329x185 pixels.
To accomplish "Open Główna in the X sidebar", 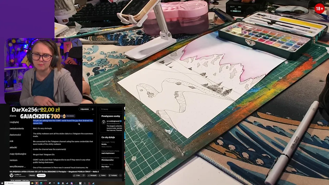I will (13, 116).
